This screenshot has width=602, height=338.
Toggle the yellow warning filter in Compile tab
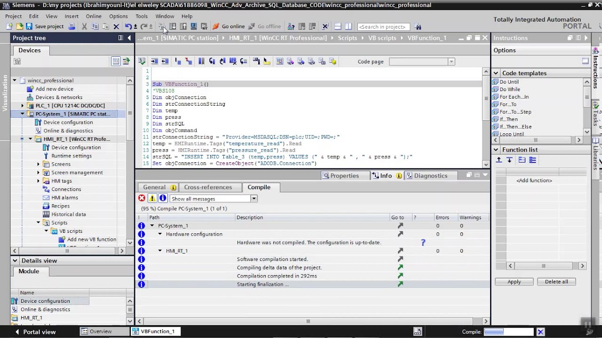click(152, 198)
